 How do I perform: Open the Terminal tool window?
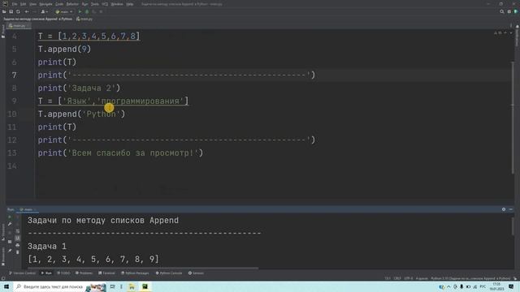[106, 273]
